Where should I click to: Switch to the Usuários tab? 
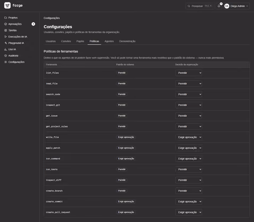point(51,41)
